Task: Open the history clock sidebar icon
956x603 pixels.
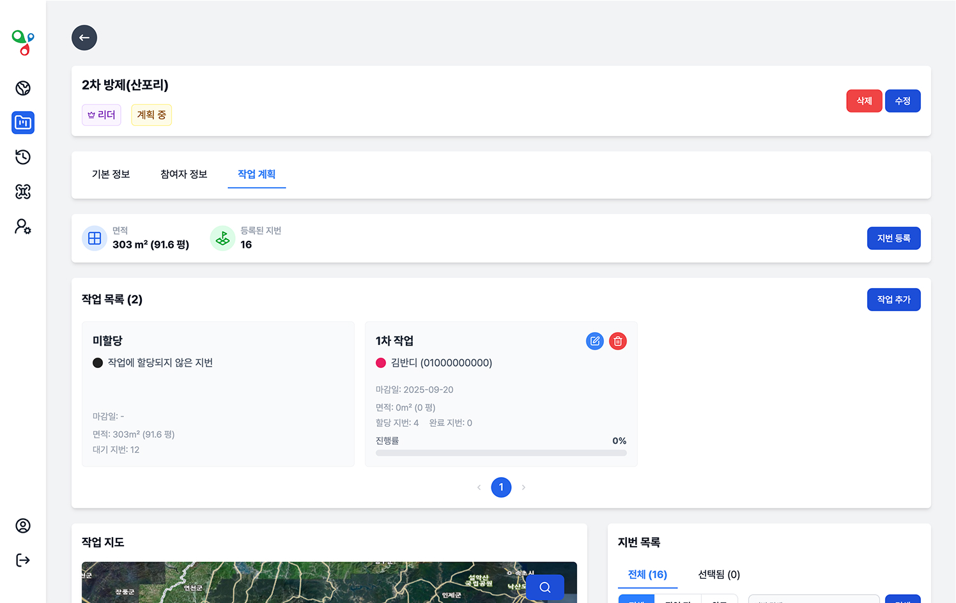Action: click(x=23, y=157)
